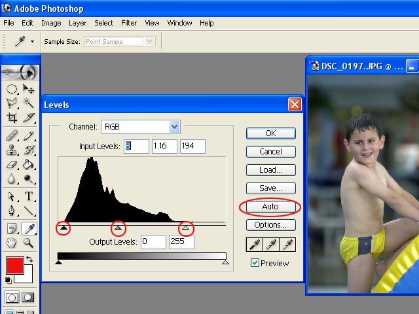
Task: Toggle the Preview checkbox in Levels
Action: 255,263
